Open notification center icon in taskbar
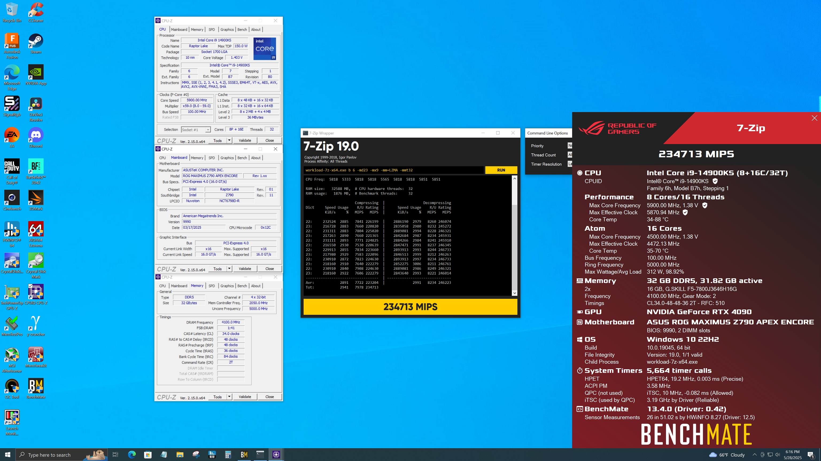 pyautogui.click(x=811, y=455)
